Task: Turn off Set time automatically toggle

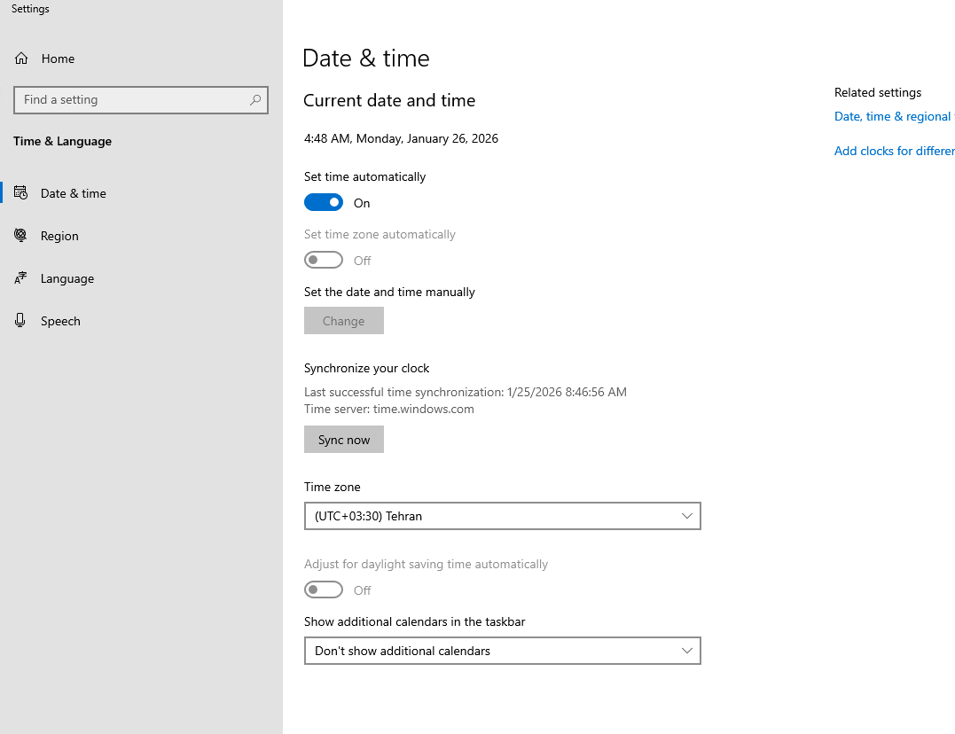Action: pos(324,203)
